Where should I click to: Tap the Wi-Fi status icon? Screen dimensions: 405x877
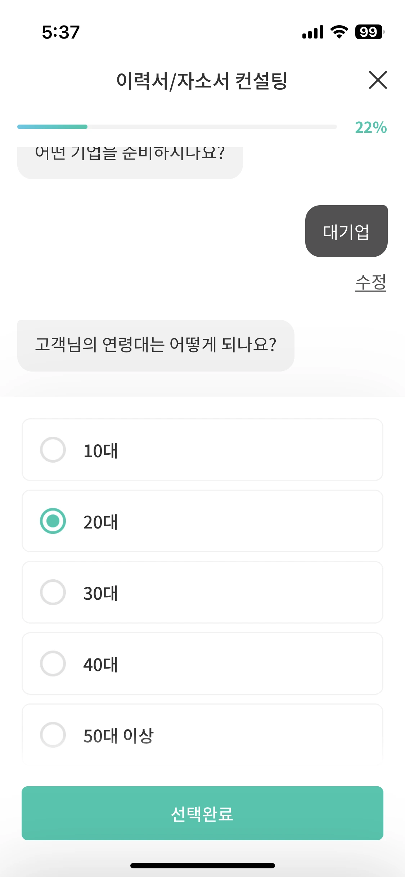click(339, 32)
